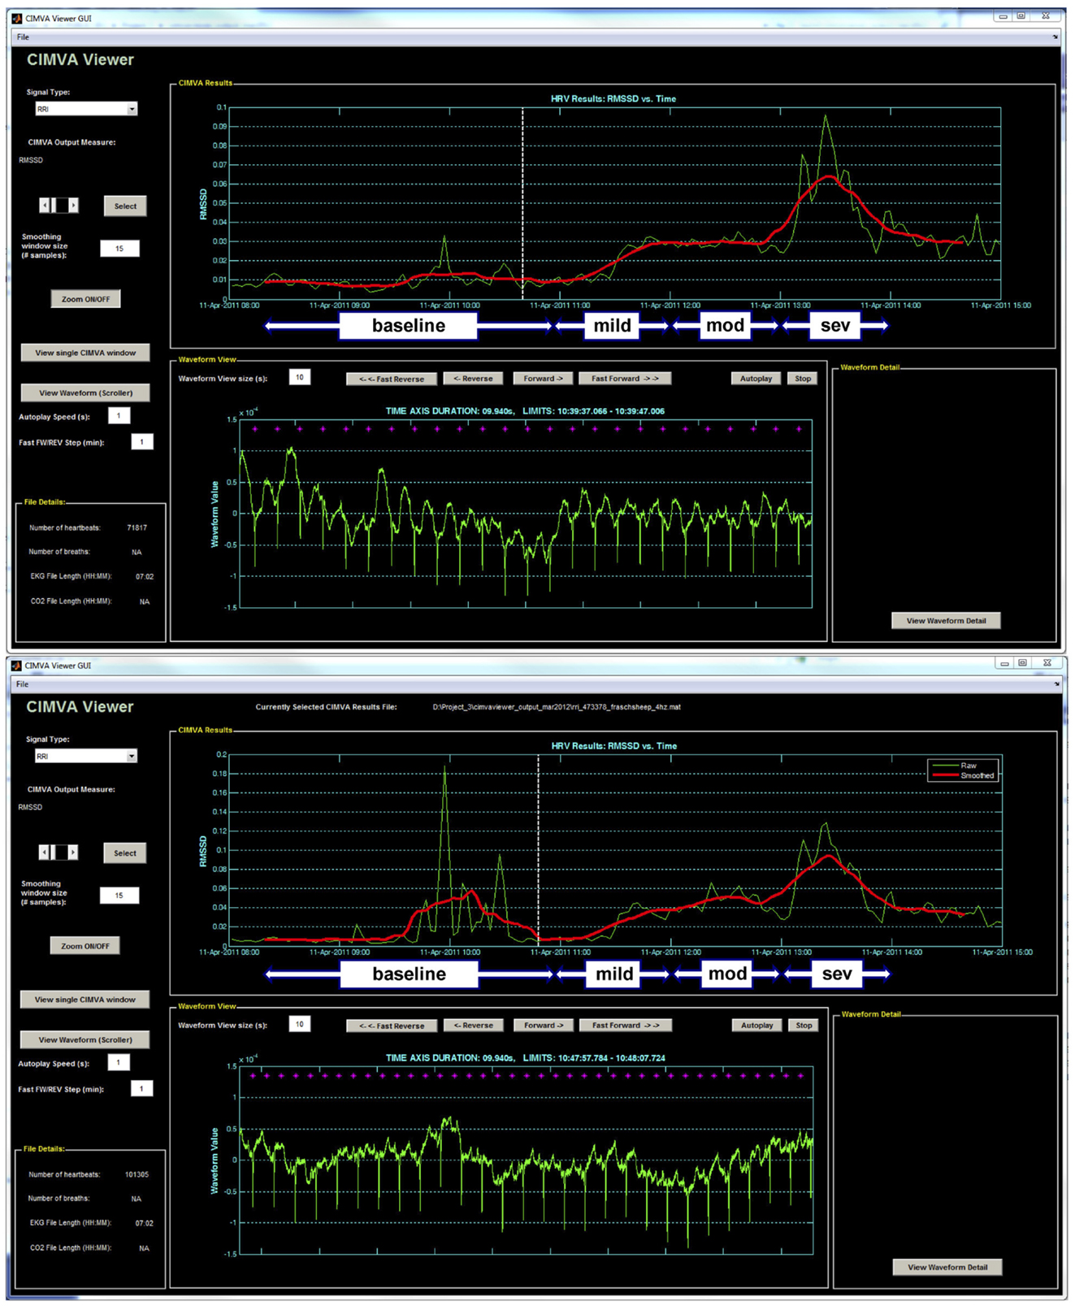Click MATLAB icon in bottom window title bar
Screen dimensions: 1075x1306
17,666
